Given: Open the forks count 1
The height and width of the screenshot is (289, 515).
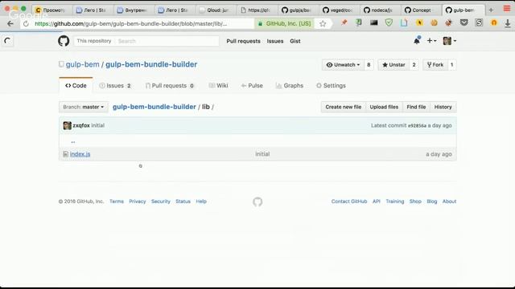Looking at the screenshot, I should click(x=452, y=65).
